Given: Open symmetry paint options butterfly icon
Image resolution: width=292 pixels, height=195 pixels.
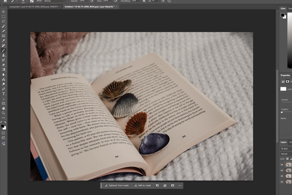Looking at the screenshot, I should point(169,1).
